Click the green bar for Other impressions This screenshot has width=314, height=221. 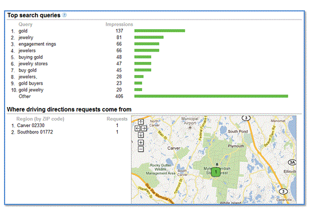[x=211, y=96]
